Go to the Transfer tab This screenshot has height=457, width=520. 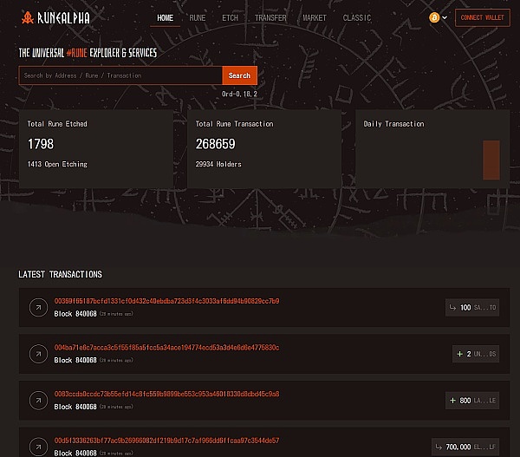coord(270,17)
